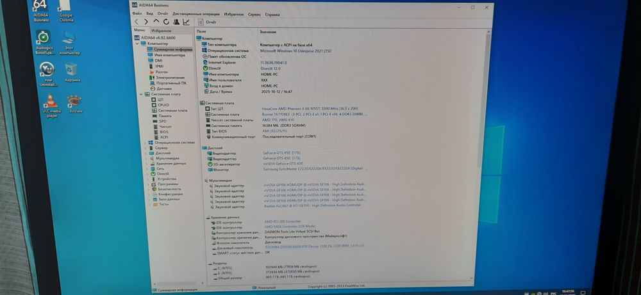Open the nVIDIA GeForce GTS 450 3D-accelerator link
The width and height of the screenshot is (641, 295).
[283, 164]
